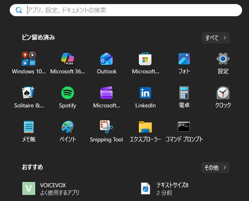The width and height of the screenshot is (249, 201).
Task: Open the エクスプローラー file explorer icon
Action: pos(145,127)
